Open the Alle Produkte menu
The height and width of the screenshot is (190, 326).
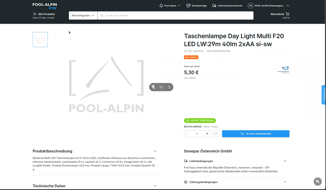click(x=44, y=14)
